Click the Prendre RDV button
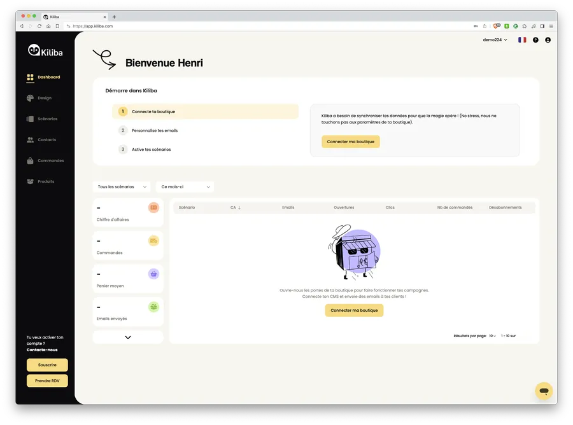The height and width of the screenshot is (425, 573). coord(46,380)
